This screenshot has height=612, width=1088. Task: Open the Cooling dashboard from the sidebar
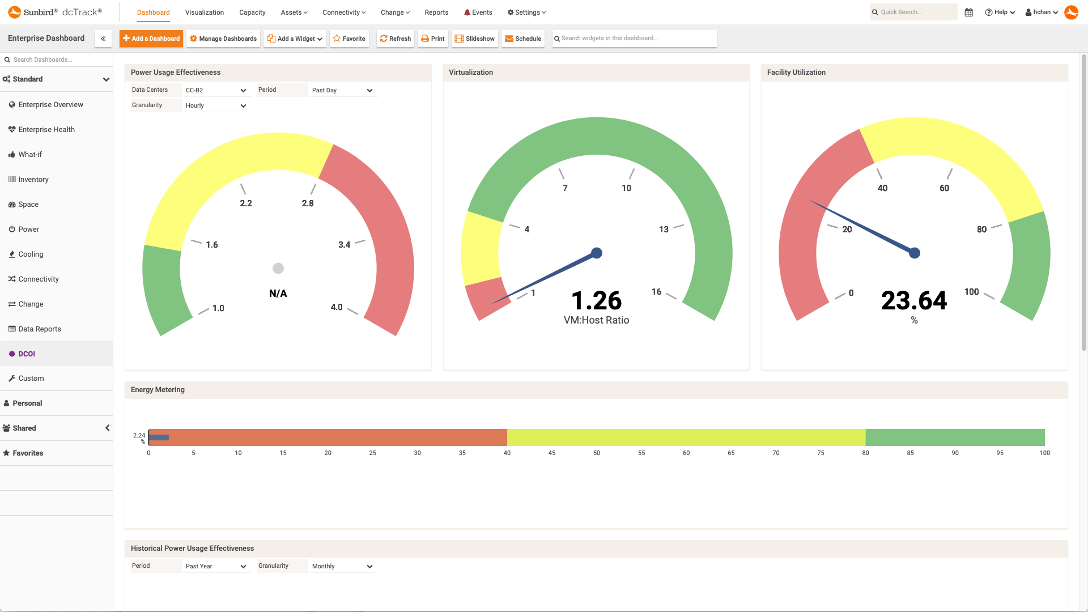31,254
